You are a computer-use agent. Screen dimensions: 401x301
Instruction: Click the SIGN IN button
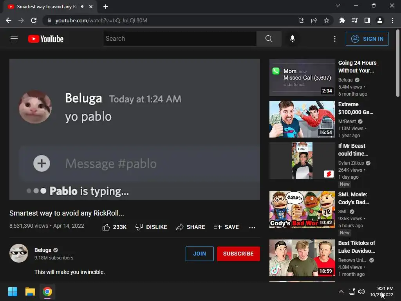point(367,39)
